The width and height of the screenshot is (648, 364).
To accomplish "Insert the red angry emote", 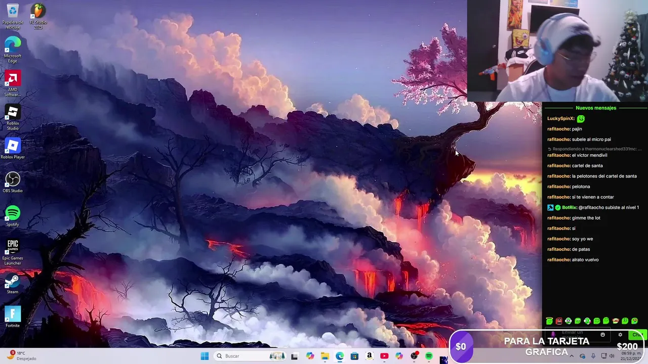I will click(559, 321).
